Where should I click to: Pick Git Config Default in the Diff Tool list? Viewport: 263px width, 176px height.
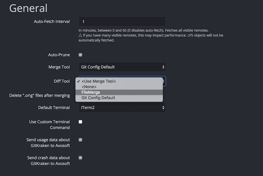tap(98, 98)
